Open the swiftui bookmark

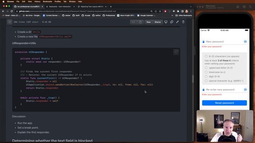pos(96,15)
